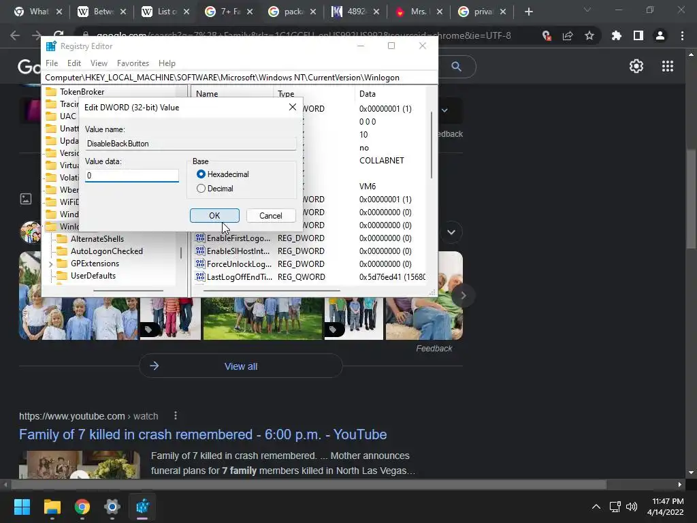Cancel the Edit DWORD dialog
The width and height of the screenshot is (697, 523).
point(271,216)
